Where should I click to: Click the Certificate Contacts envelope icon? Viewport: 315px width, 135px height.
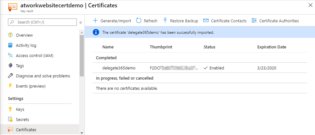[x=206, y=21]
